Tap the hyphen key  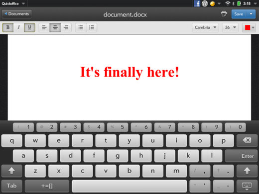point(224,186)
